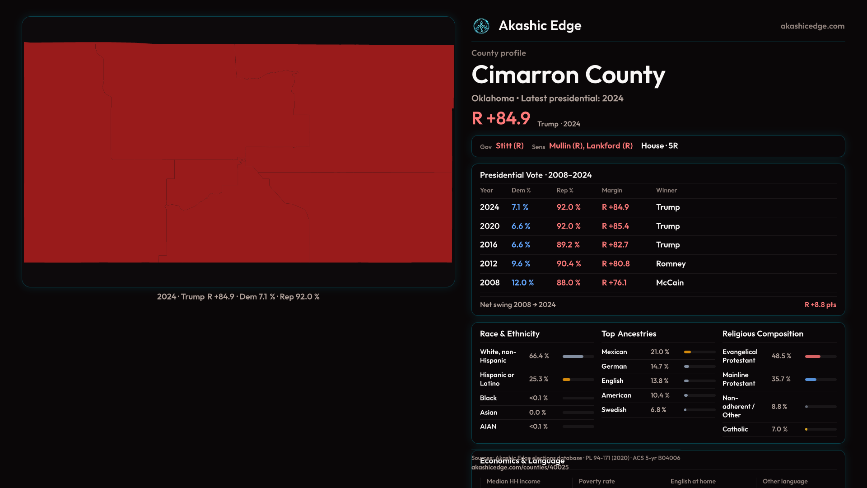Click senators Mullin (R), Lankford (R)

[x=590, y=146]
